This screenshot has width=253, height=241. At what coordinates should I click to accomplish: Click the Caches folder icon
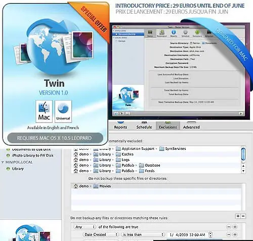pos(118,154)
